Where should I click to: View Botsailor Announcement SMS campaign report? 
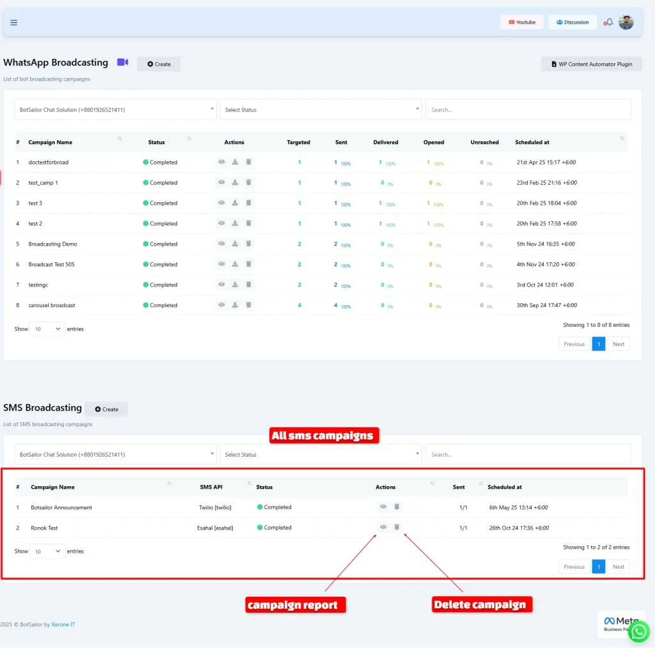(x=383, y=507)
